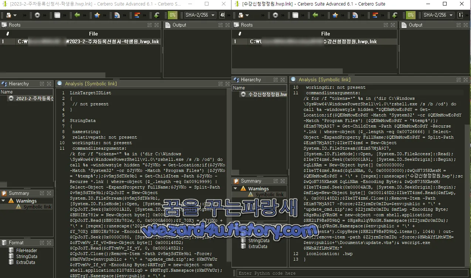The width and height of the screenshot is (471, 278).
Task: Click File column header in right Roots
Action: click(x=326, y=34)
